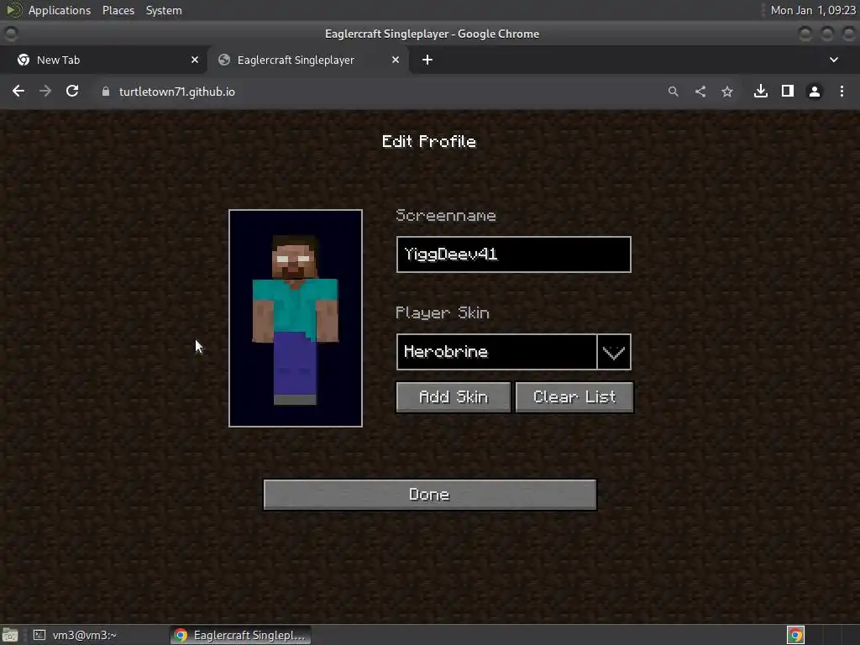Reload the Eaglercraft page
860x645 pixels.
[72, 91]
